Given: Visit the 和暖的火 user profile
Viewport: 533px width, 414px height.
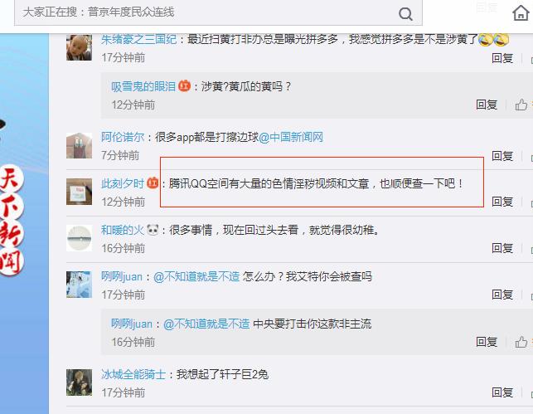Looking at the screenshot, I should click(x=123, y=231).
